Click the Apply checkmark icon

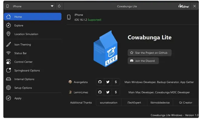(x=8, y=98)
